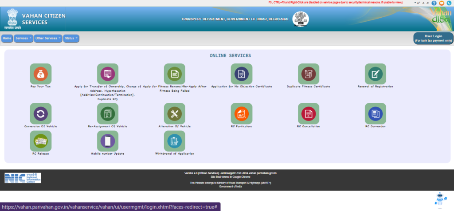Click the Conversion Of Vehicle icon
The height and width of the screenshot is (211, 454).
click(40, 114)
